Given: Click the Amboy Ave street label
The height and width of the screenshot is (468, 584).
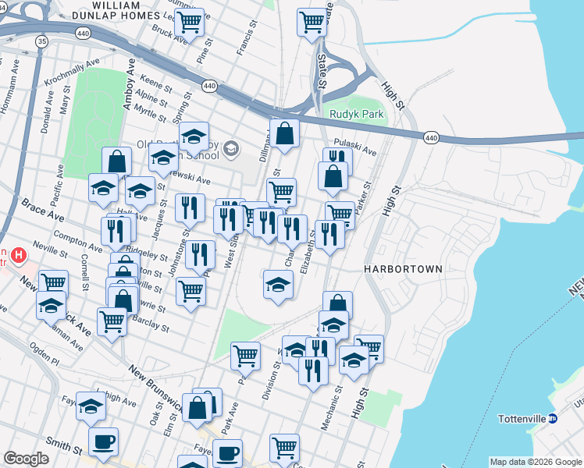Looking at the screenshot, I should [x=129, y=84].
